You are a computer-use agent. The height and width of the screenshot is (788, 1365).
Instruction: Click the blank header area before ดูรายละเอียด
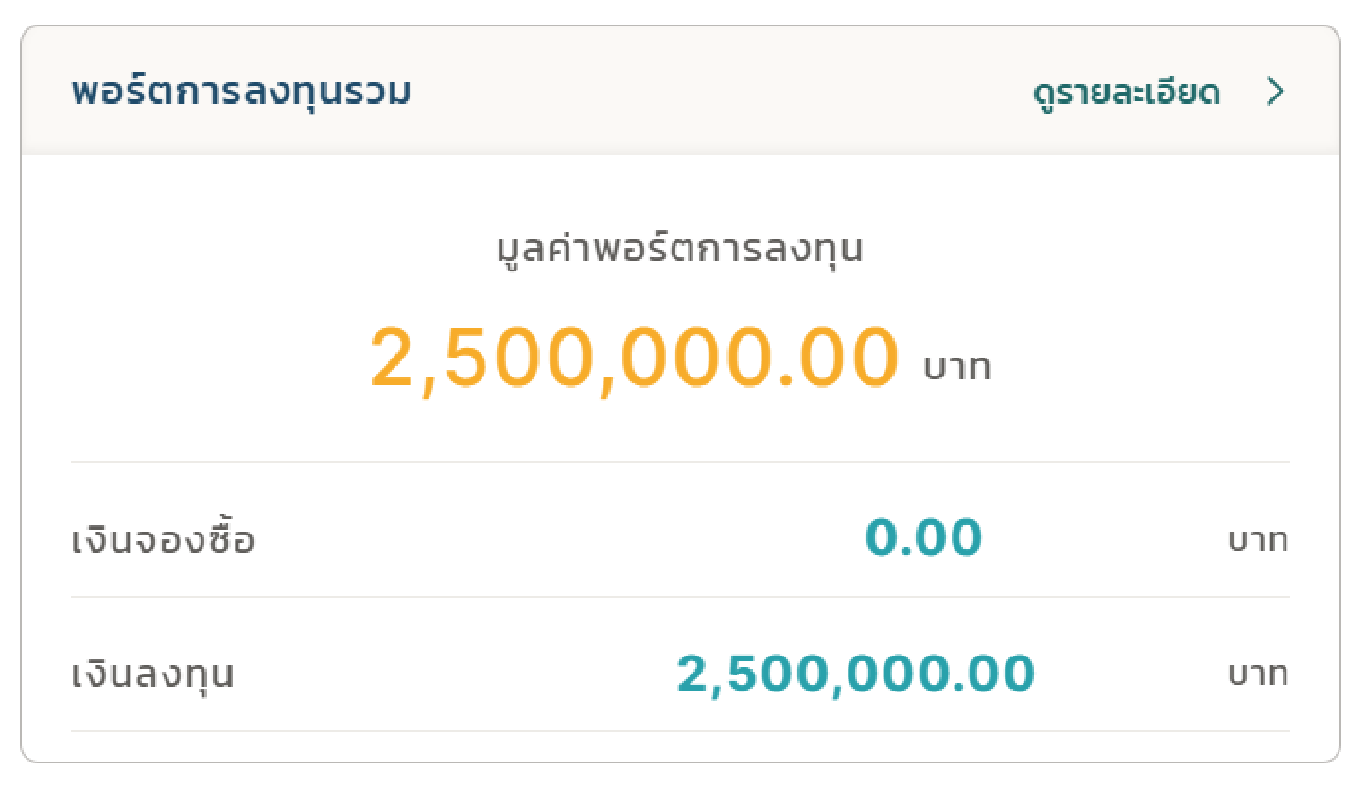tap(719, 93)
